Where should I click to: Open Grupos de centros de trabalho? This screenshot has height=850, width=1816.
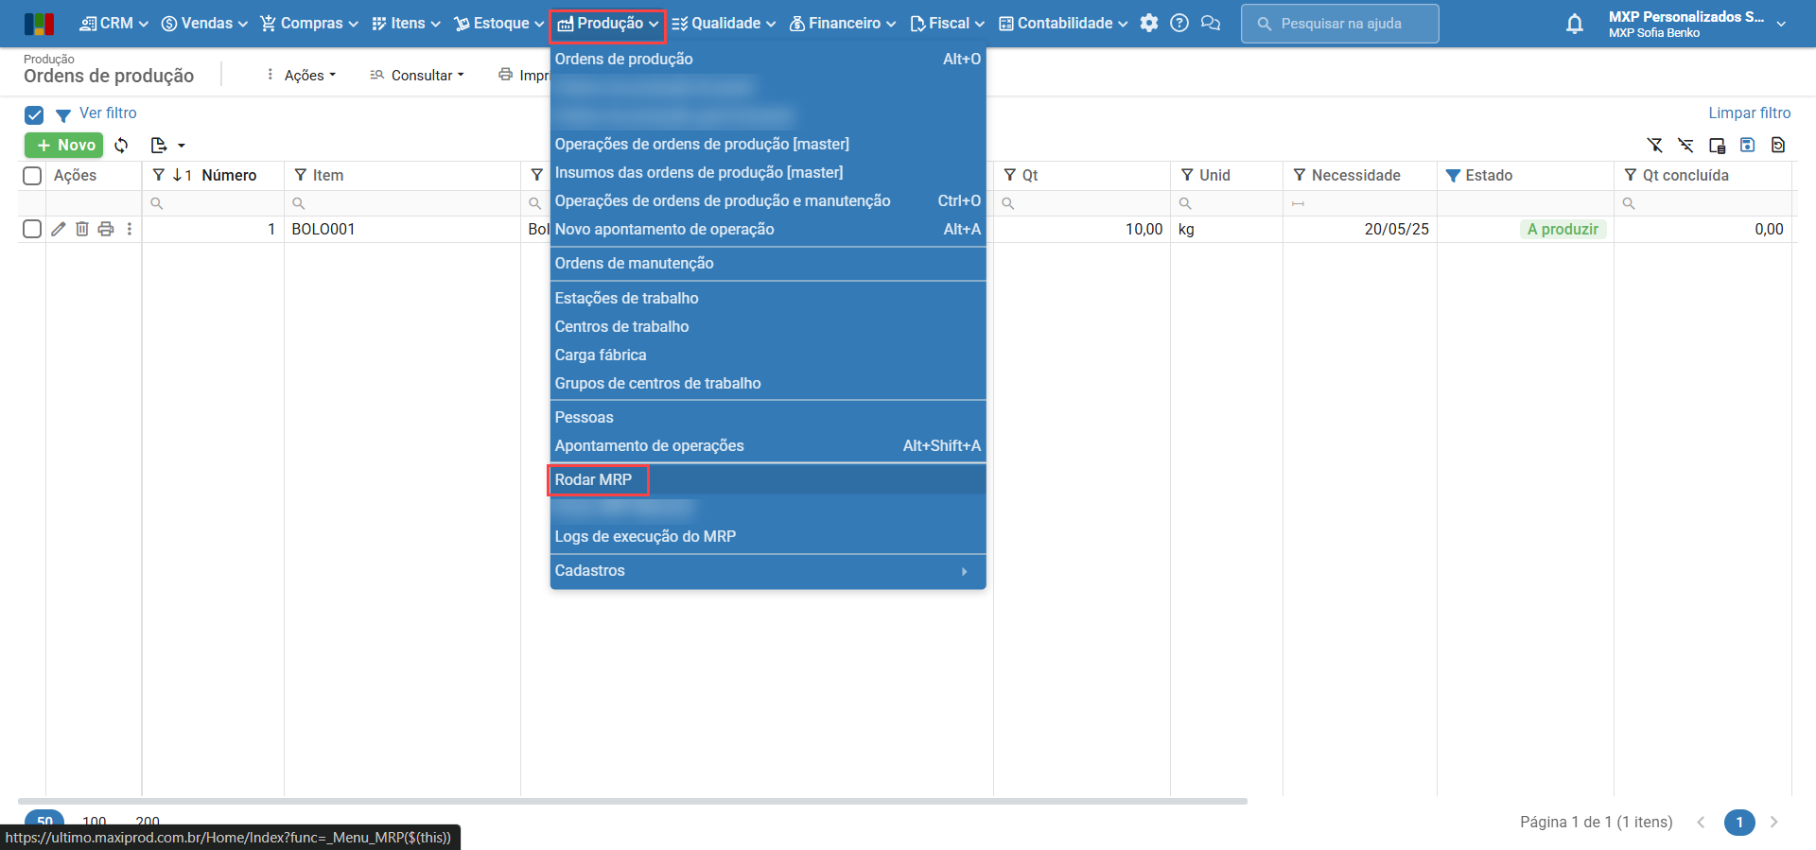(767, 383)
